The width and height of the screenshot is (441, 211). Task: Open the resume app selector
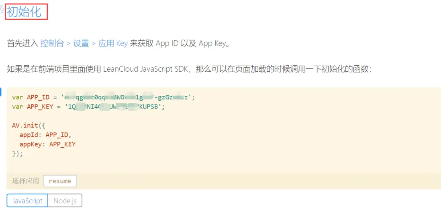(60, 181)
